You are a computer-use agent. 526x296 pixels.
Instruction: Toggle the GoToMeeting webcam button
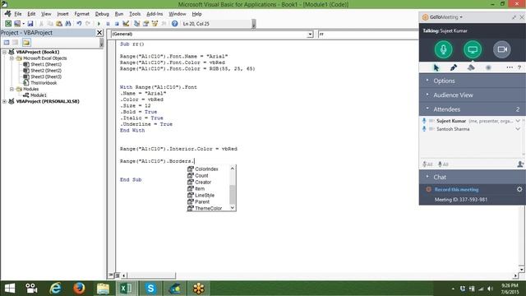(x=502, y=49)
